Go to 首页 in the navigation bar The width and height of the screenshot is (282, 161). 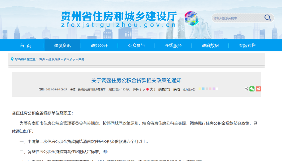25,45
